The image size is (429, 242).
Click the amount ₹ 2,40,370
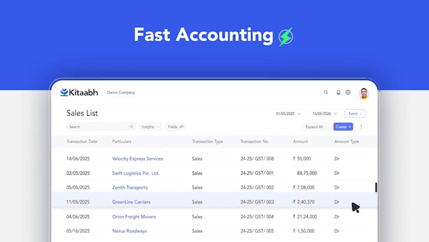pyautogui.click(x=303, y=202)
